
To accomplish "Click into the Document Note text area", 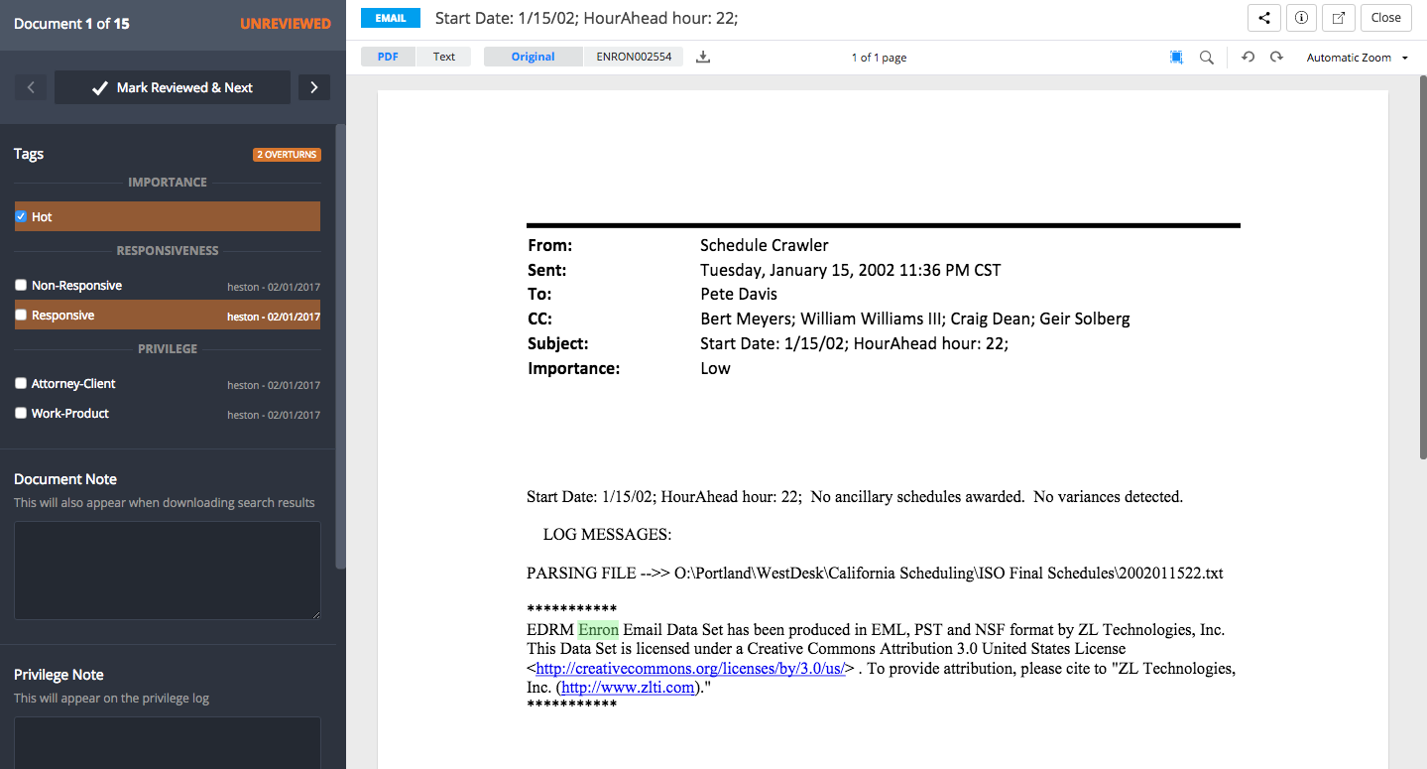I will pos(168,571).
